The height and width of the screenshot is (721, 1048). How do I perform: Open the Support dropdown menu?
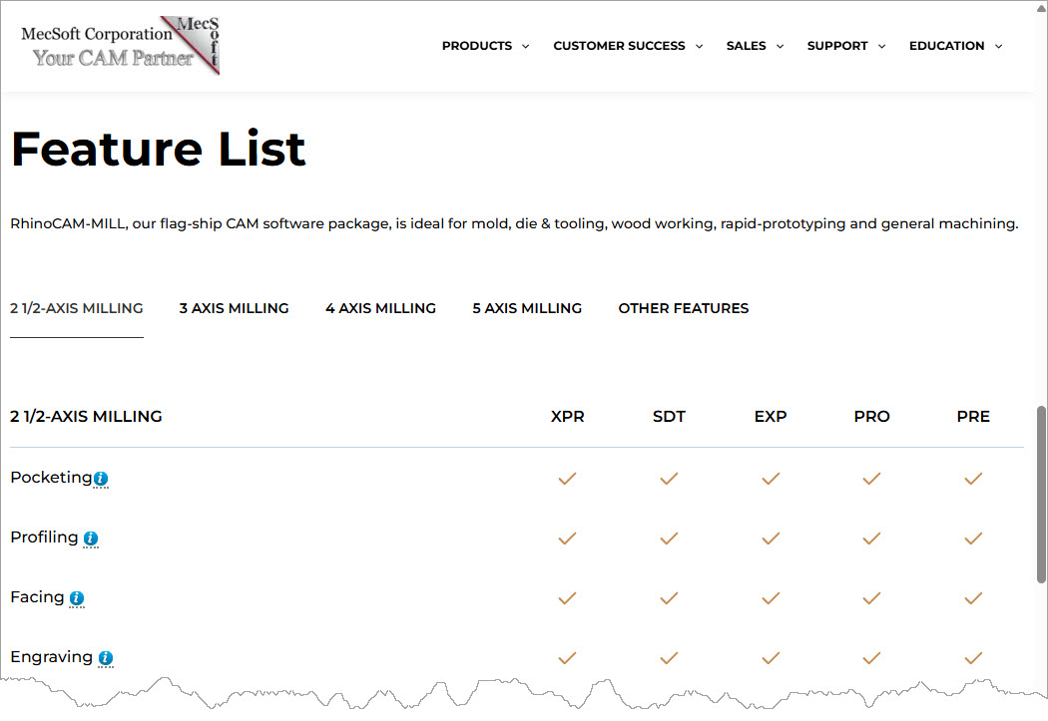[x=845, y=46]
